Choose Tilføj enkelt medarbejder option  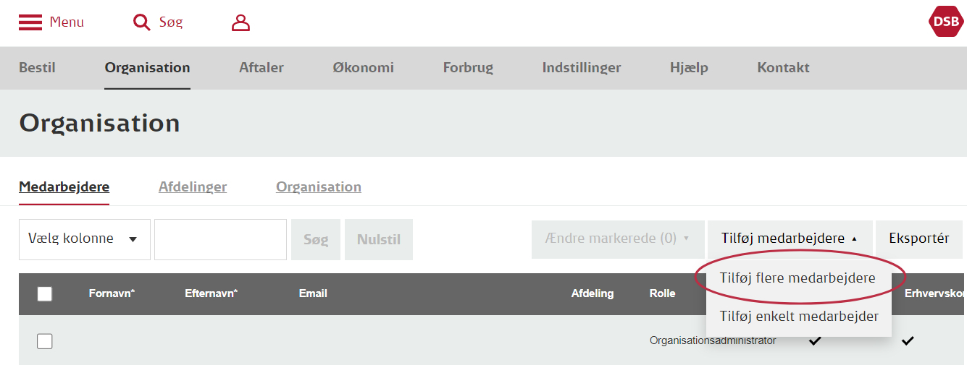[799, 316]
